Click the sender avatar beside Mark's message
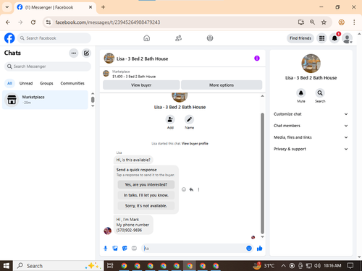Viewport: 362px width, 271px height. pyautogui.click(x=108, y=231)
